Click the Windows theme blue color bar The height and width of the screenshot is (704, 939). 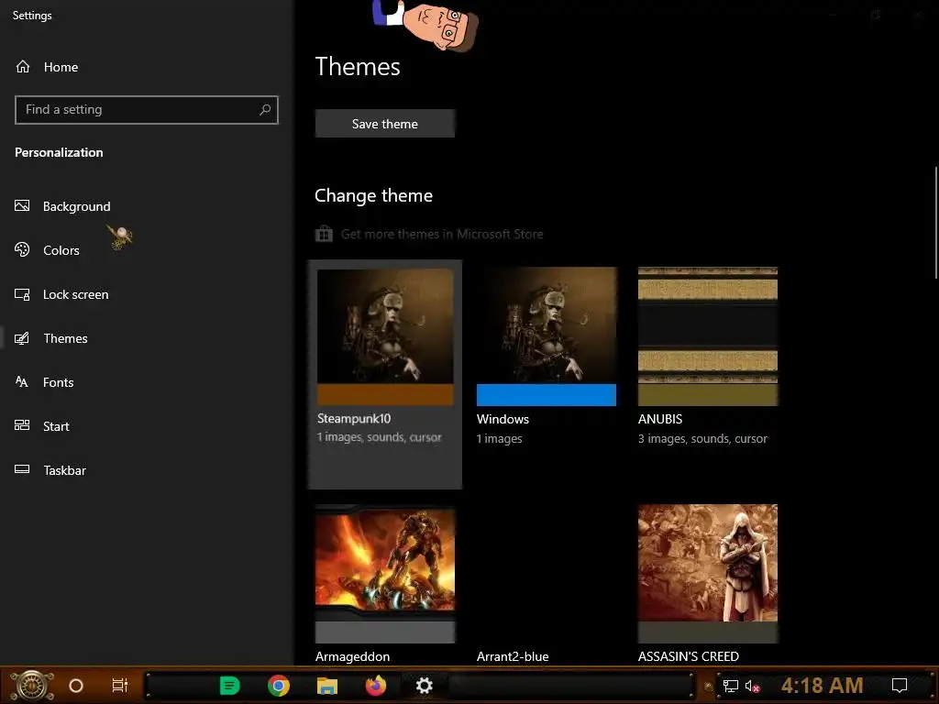point(547,395)
